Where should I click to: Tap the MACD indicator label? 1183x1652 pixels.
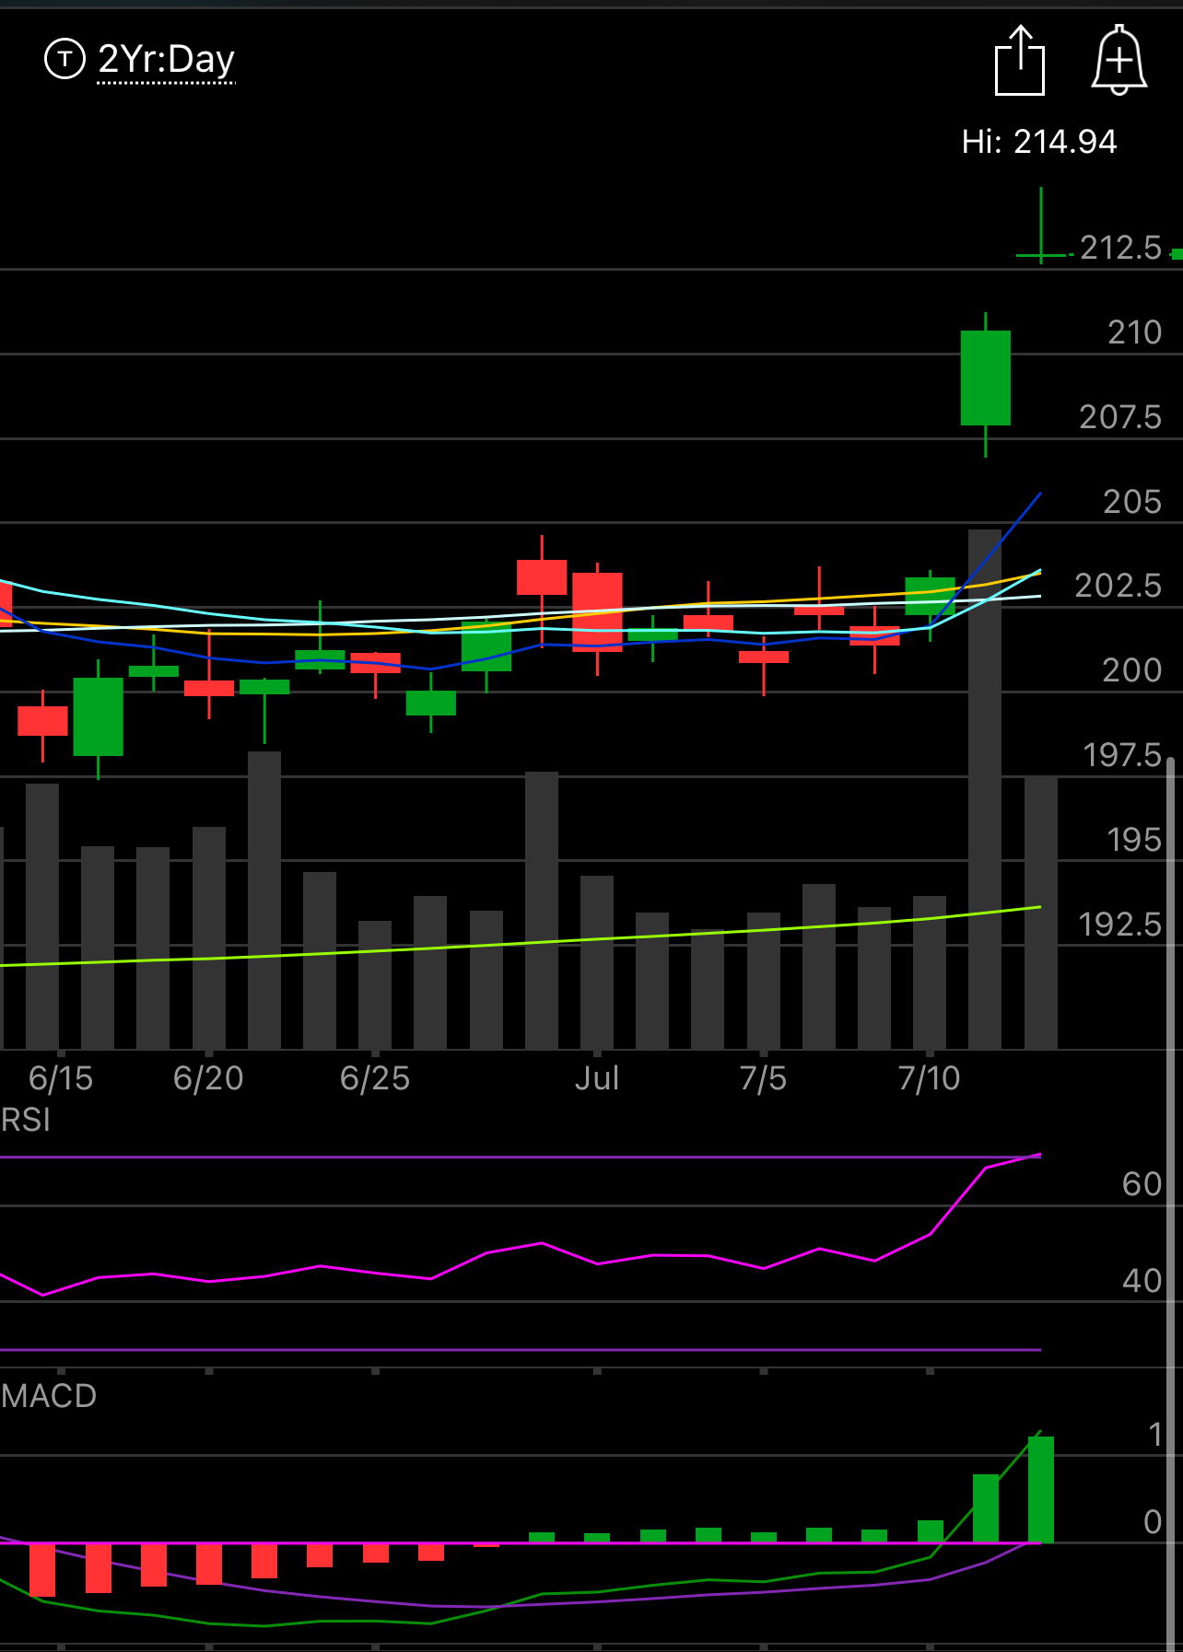(49, 1396)
